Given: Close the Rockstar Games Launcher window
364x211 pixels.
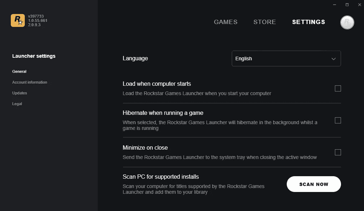Looking at the screenshot, I should pyautogui.click(x=359, y=5).
